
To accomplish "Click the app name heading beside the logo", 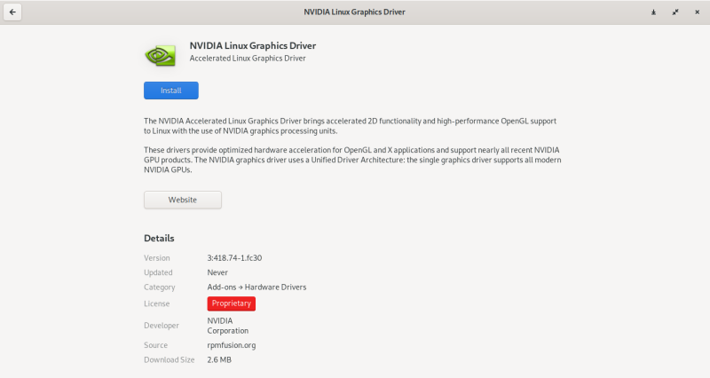I will tap(253, 46).
